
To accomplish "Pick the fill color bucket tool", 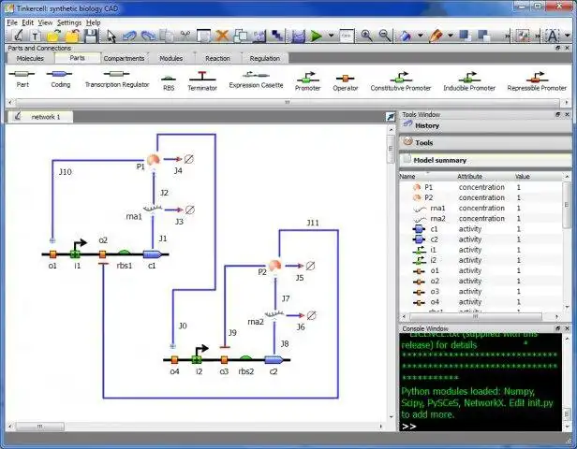I will (x=406, y=36).
